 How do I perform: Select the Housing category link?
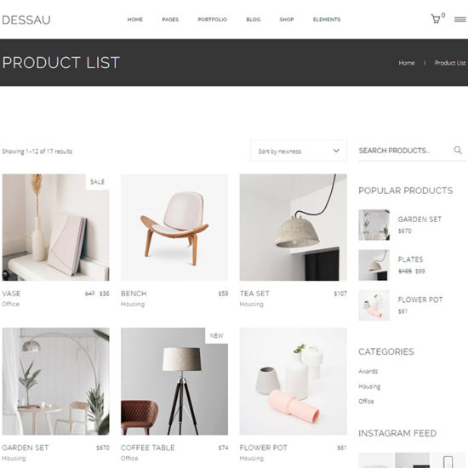click(x=369, y=386)
